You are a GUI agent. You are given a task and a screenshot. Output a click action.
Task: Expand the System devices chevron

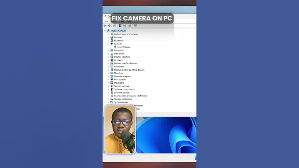pos(108,102)
